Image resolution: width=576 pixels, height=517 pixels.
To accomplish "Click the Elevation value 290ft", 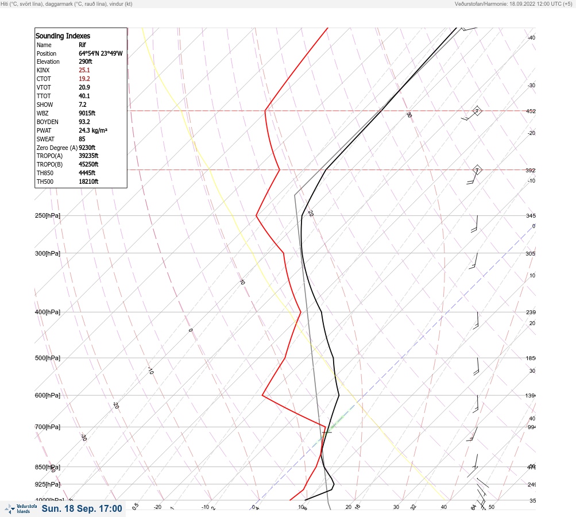I will (x=86, y=61).
